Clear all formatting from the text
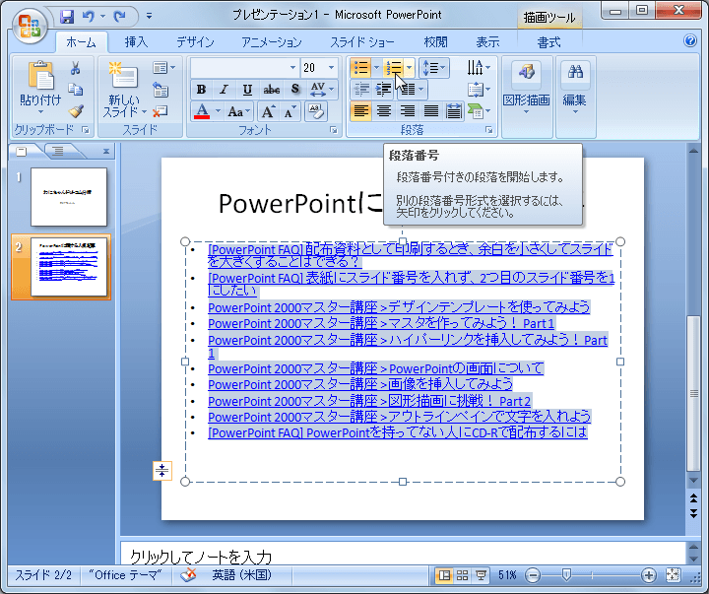The height and width of the screenshot is (594, 709). 316,111
